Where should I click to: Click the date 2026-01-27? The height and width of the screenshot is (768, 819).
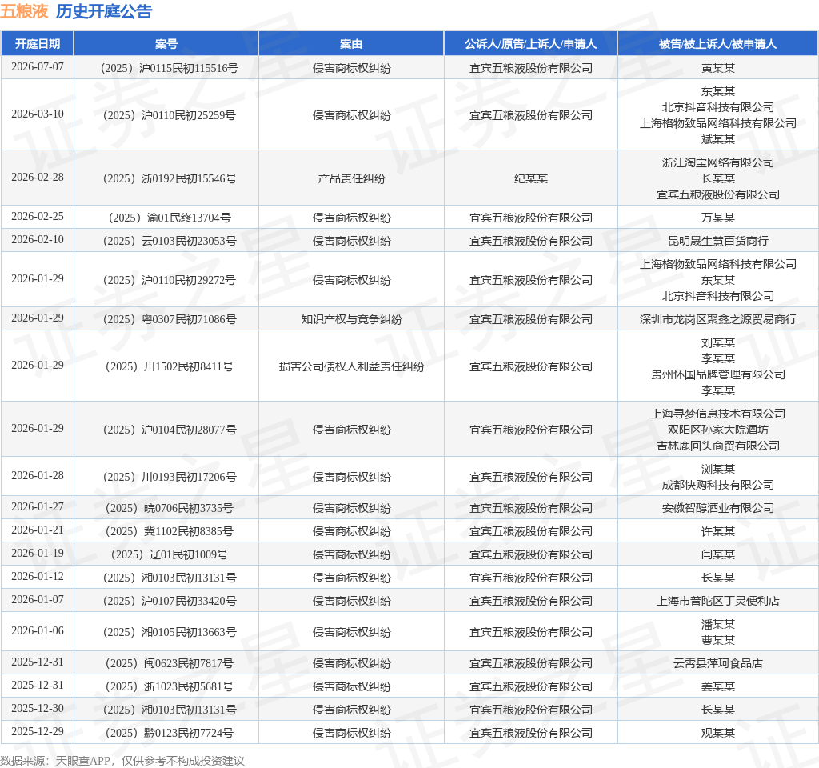37,506
